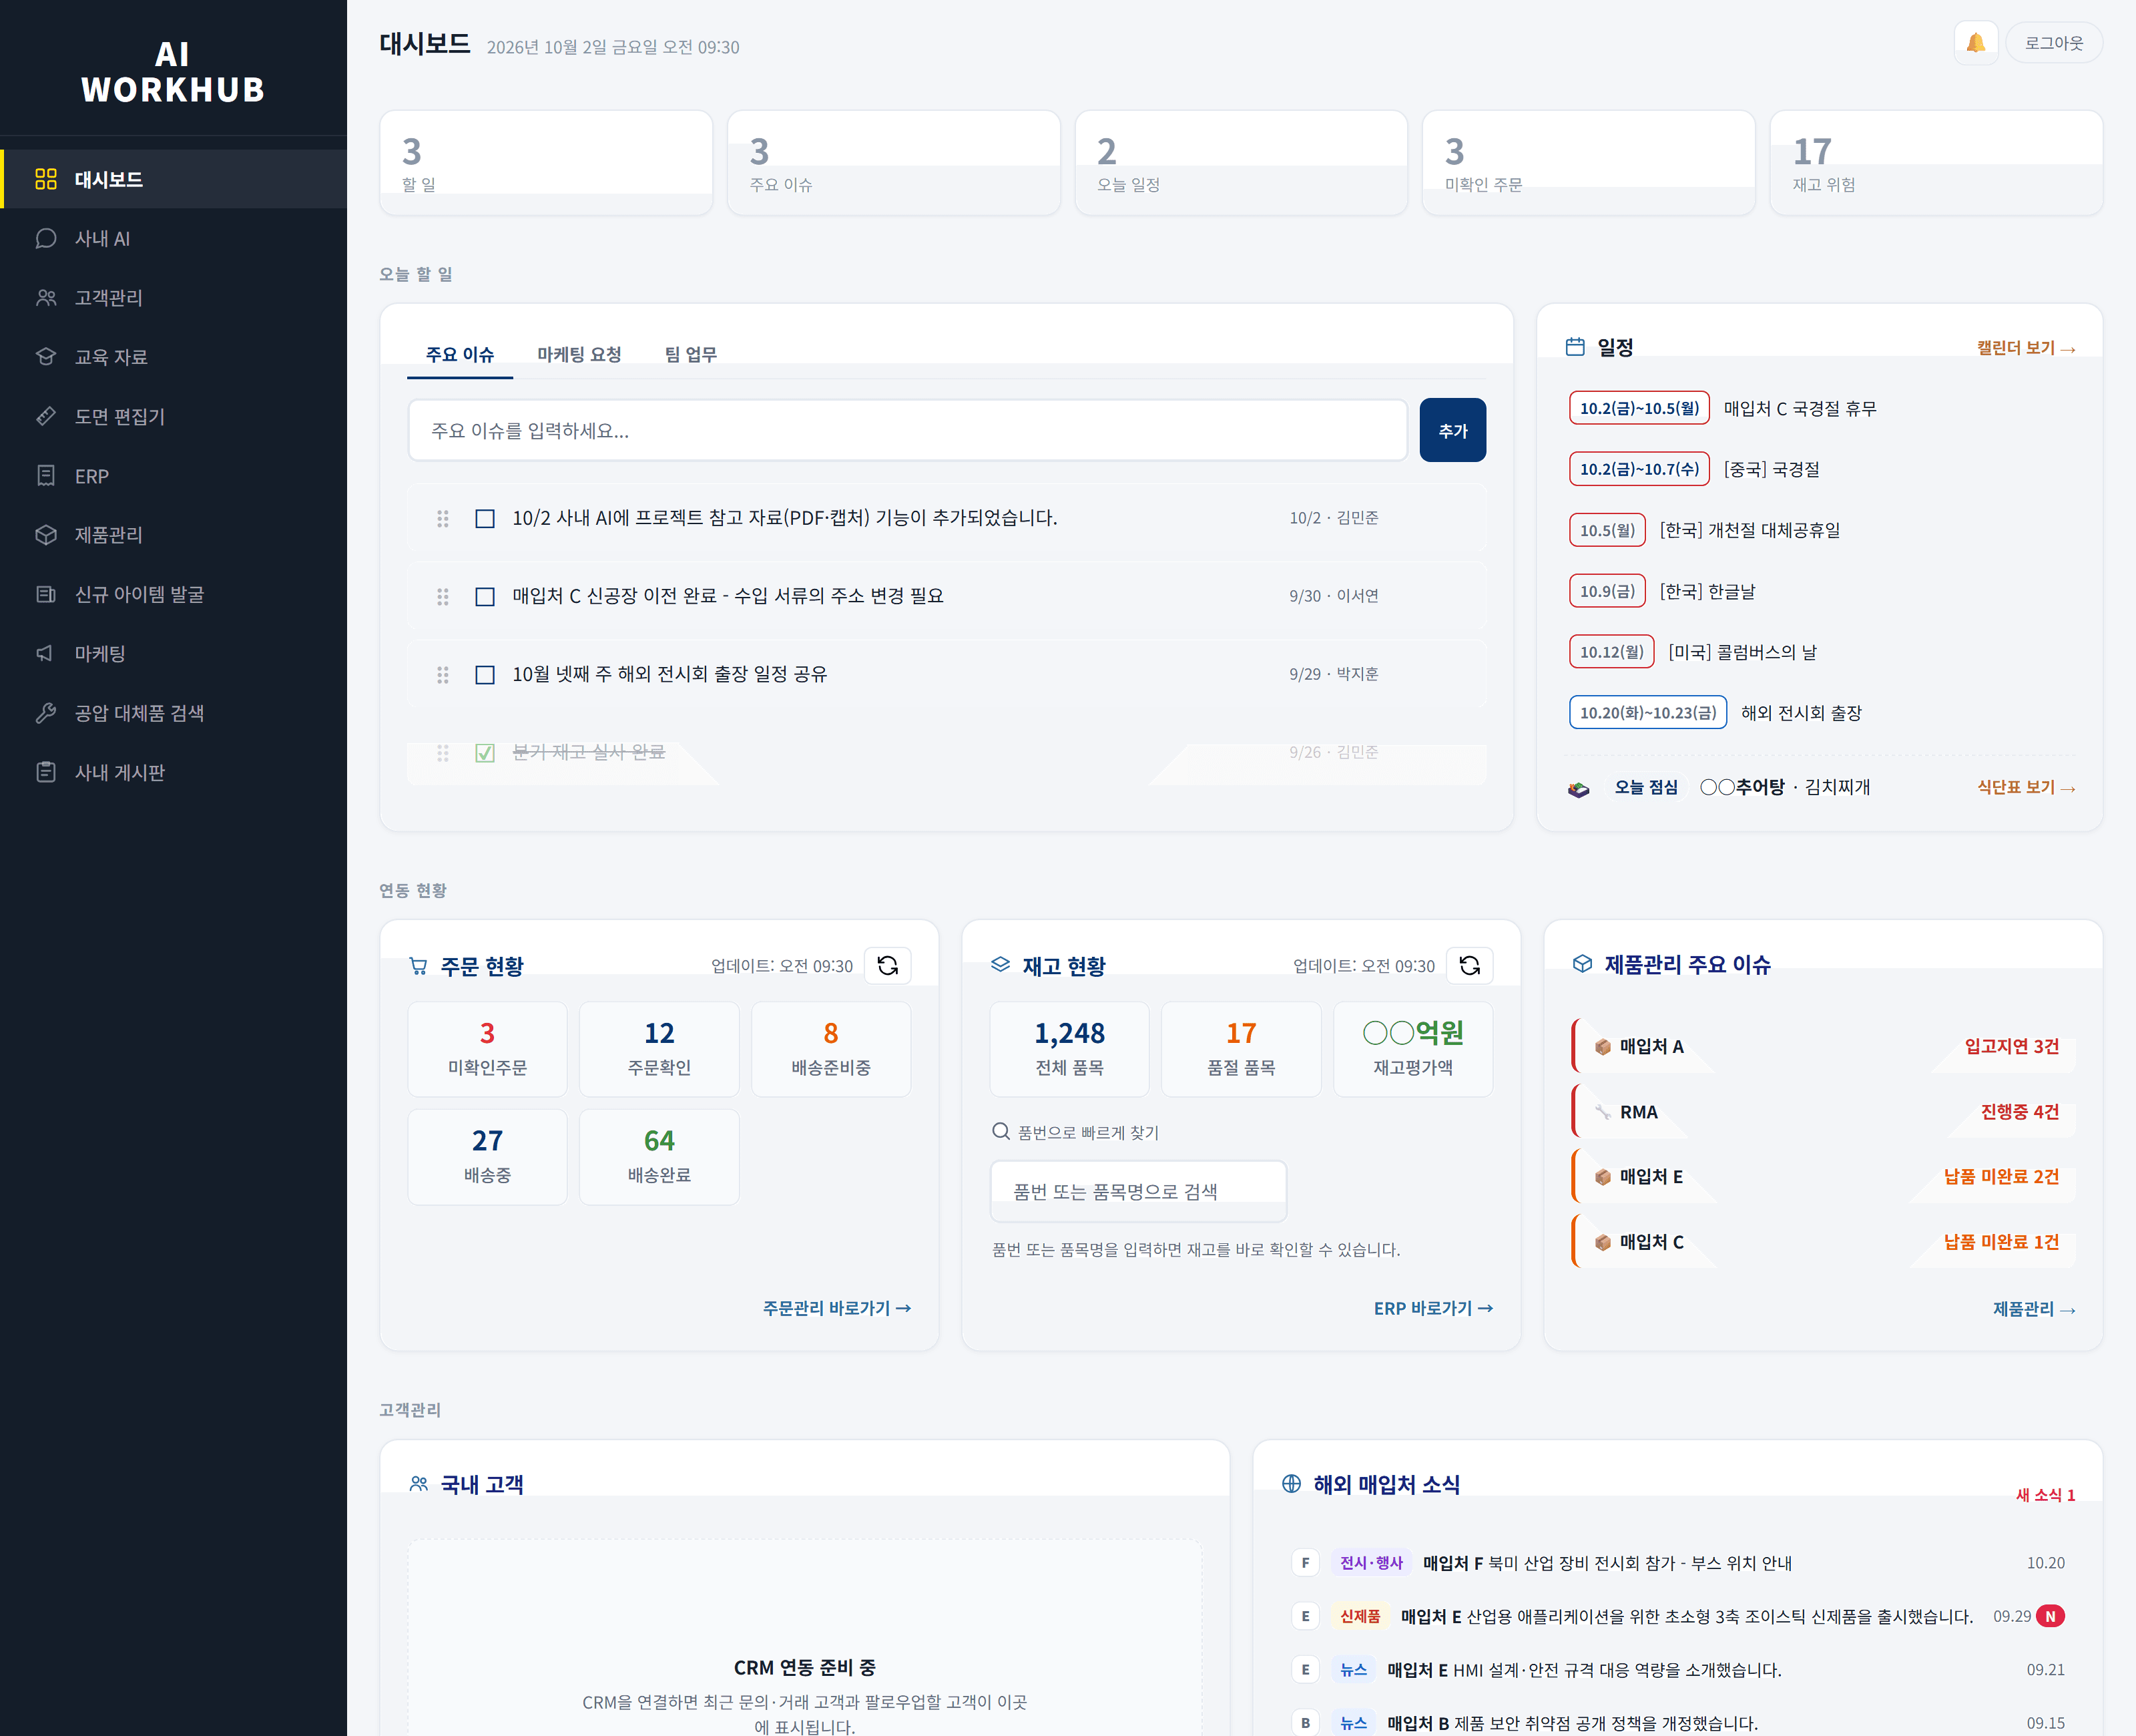Click the 미확인주문 3 tile
This screenshot has height=1736, width=2136.
[487, 1049]
